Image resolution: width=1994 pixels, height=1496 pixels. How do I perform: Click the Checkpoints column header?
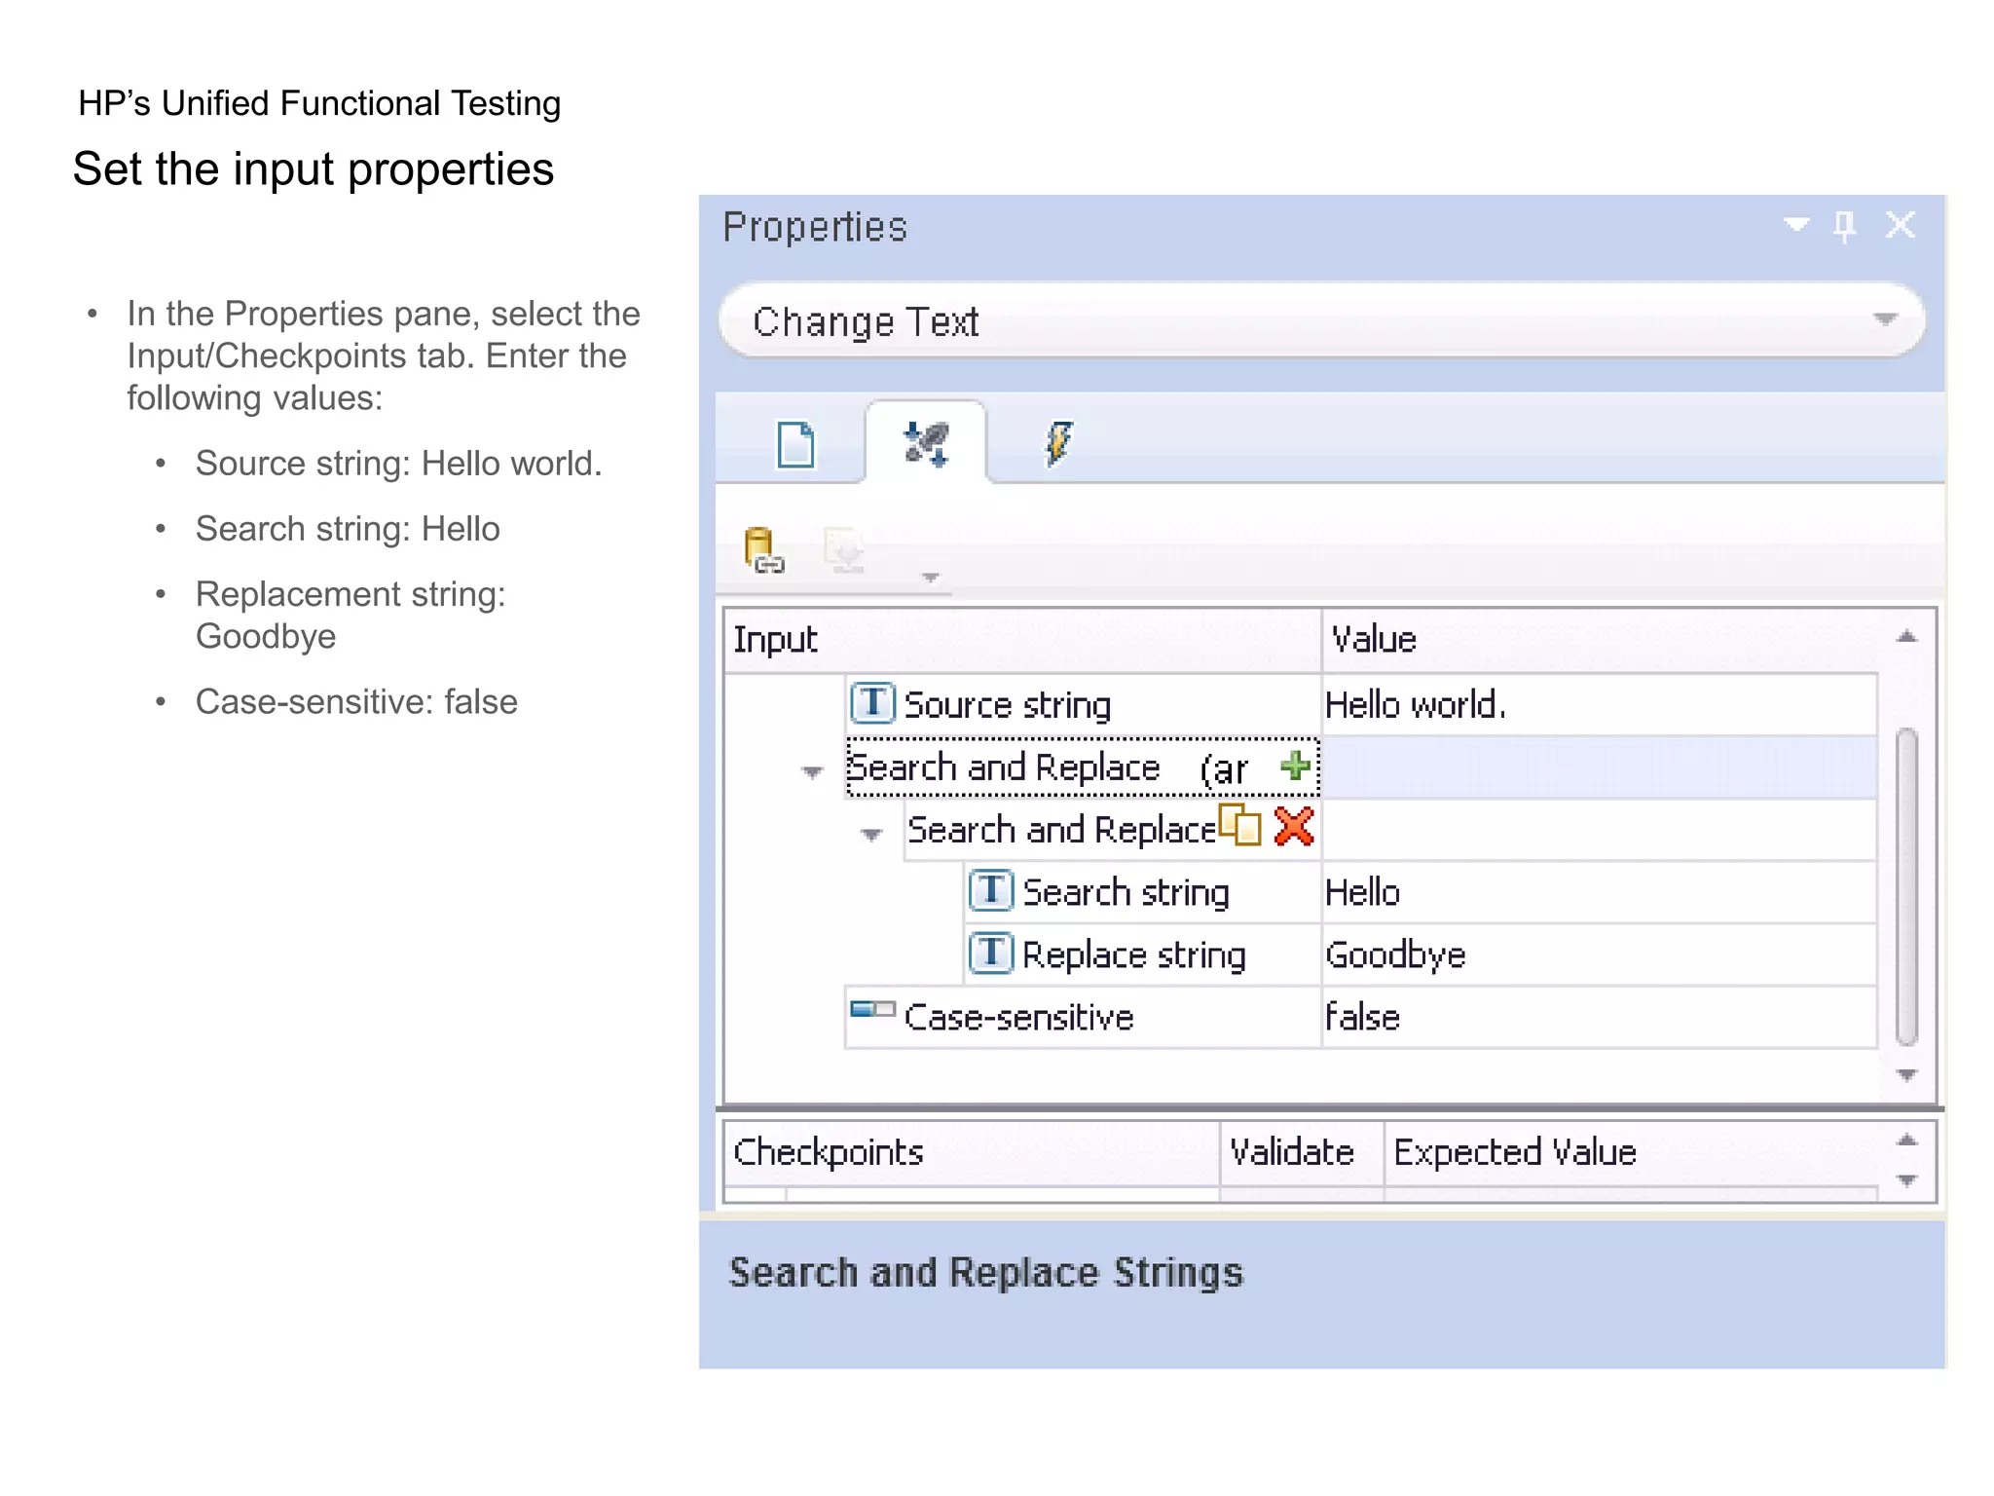pyautogui.click(x=972, y=1152)
